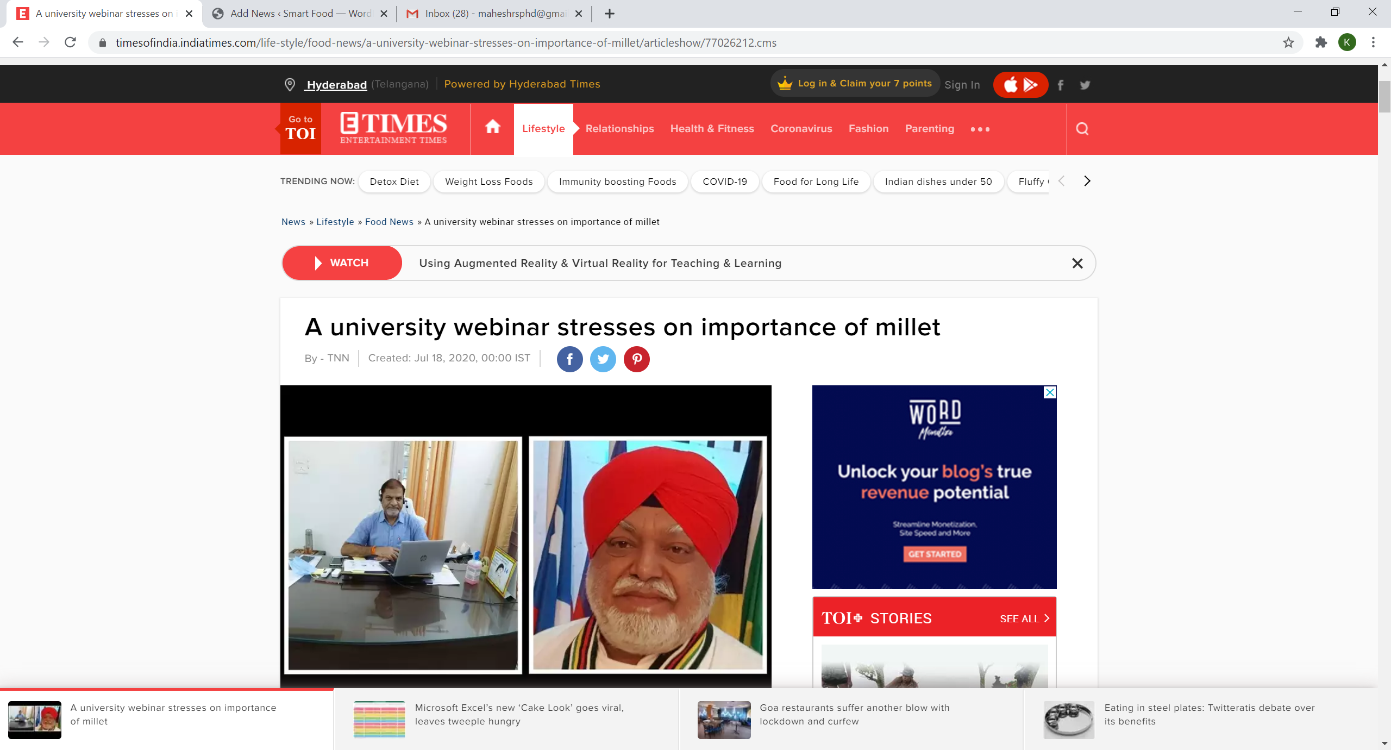Click the Sign In link
This screenshot has width=1391, height=750.
click(962, 85)
